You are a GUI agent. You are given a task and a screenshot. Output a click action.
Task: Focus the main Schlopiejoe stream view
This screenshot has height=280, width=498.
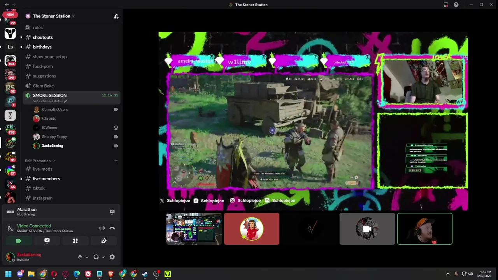tap(313, 121)
